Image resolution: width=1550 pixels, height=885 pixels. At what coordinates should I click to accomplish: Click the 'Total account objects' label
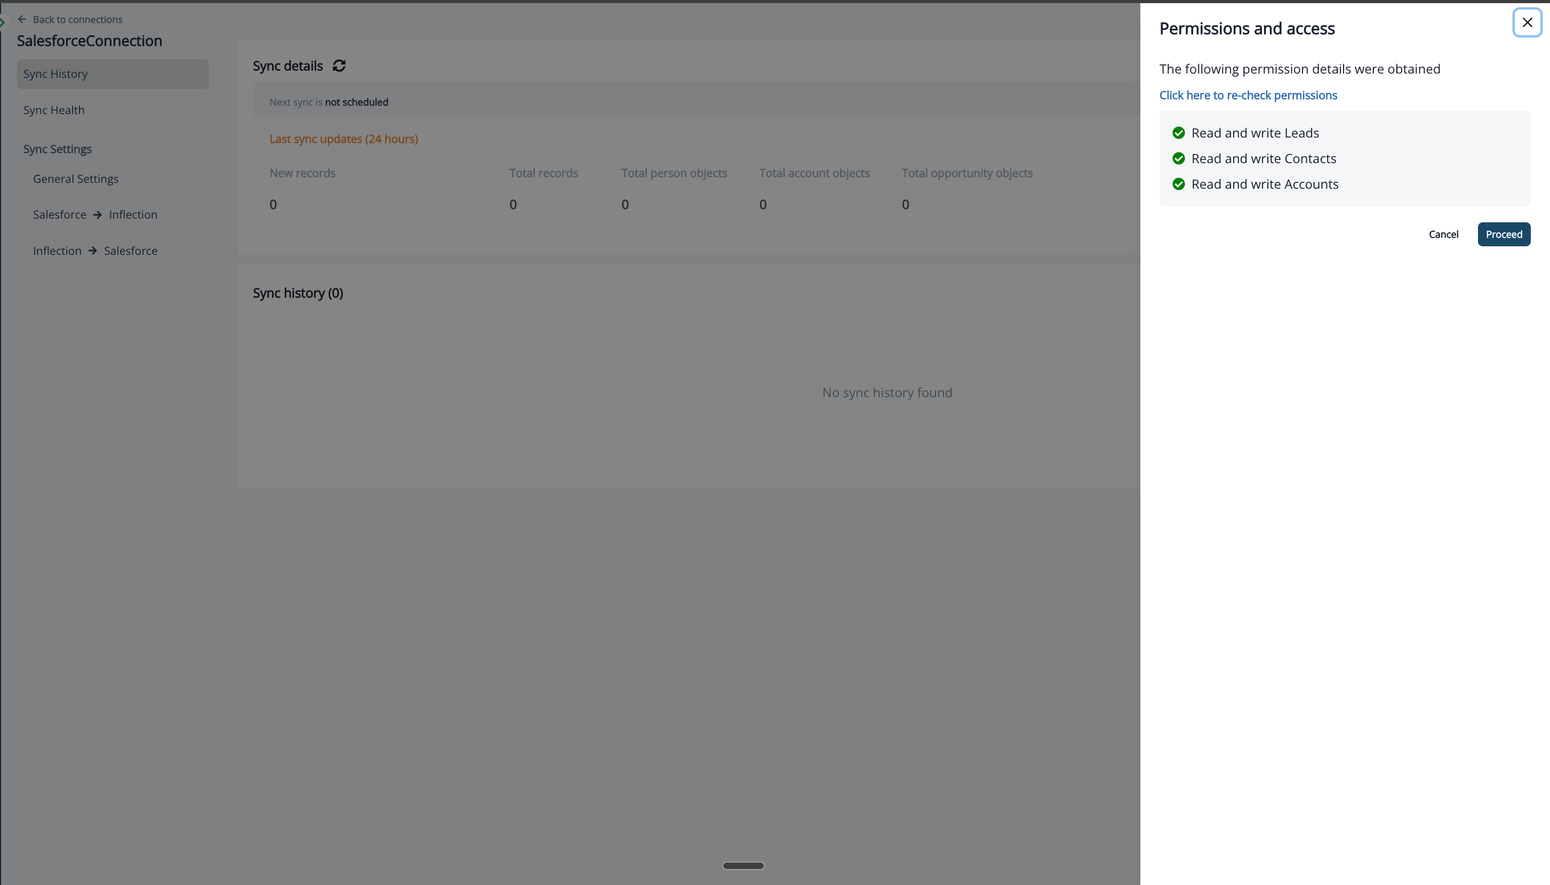[814, 173]
